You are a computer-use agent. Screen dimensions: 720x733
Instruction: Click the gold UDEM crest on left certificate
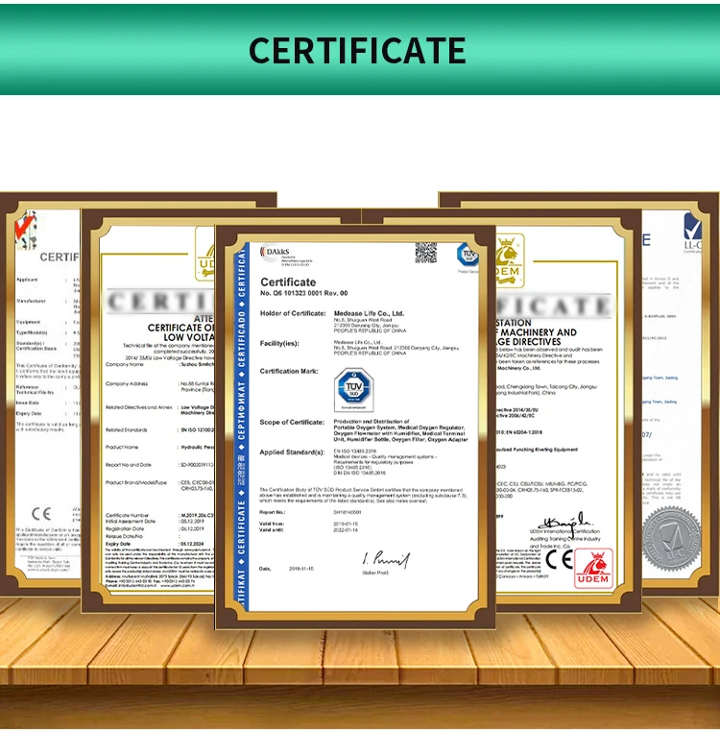[x=204, y=254]
